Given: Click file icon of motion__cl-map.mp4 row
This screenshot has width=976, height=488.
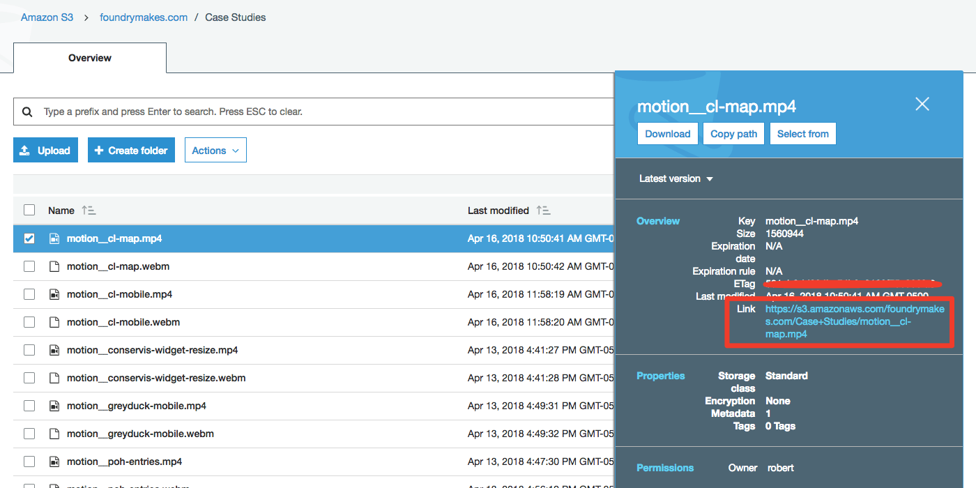Looking at the screenshot, I should [x=54, y=238].
